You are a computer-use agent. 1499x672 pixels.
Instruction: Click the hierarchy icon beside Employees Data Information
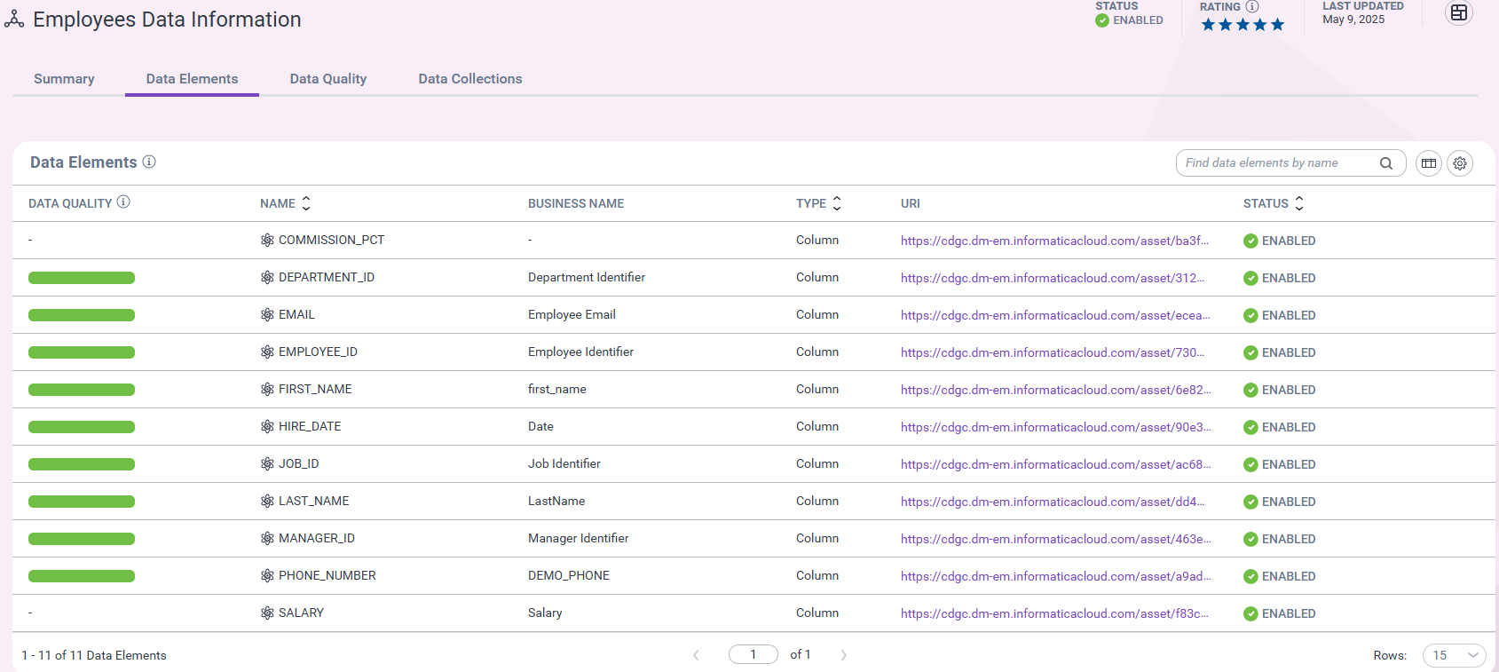click(x=14, y=20)
